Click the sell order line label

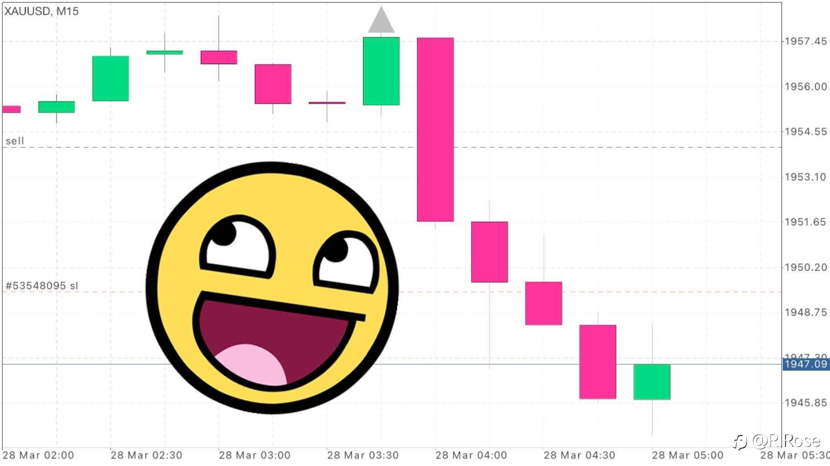click(15, 141)
